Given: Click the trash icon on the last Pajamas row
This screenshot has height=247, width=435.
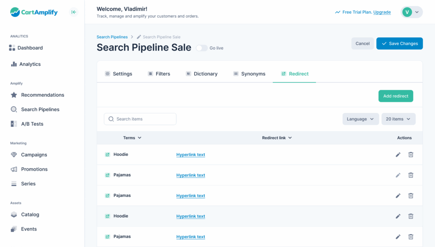Looking at the screenshot, I should coord(411,237).
